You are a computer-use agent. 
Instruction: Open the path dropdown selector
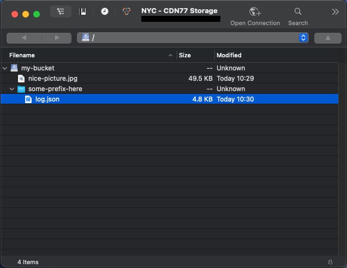point(303,38)
